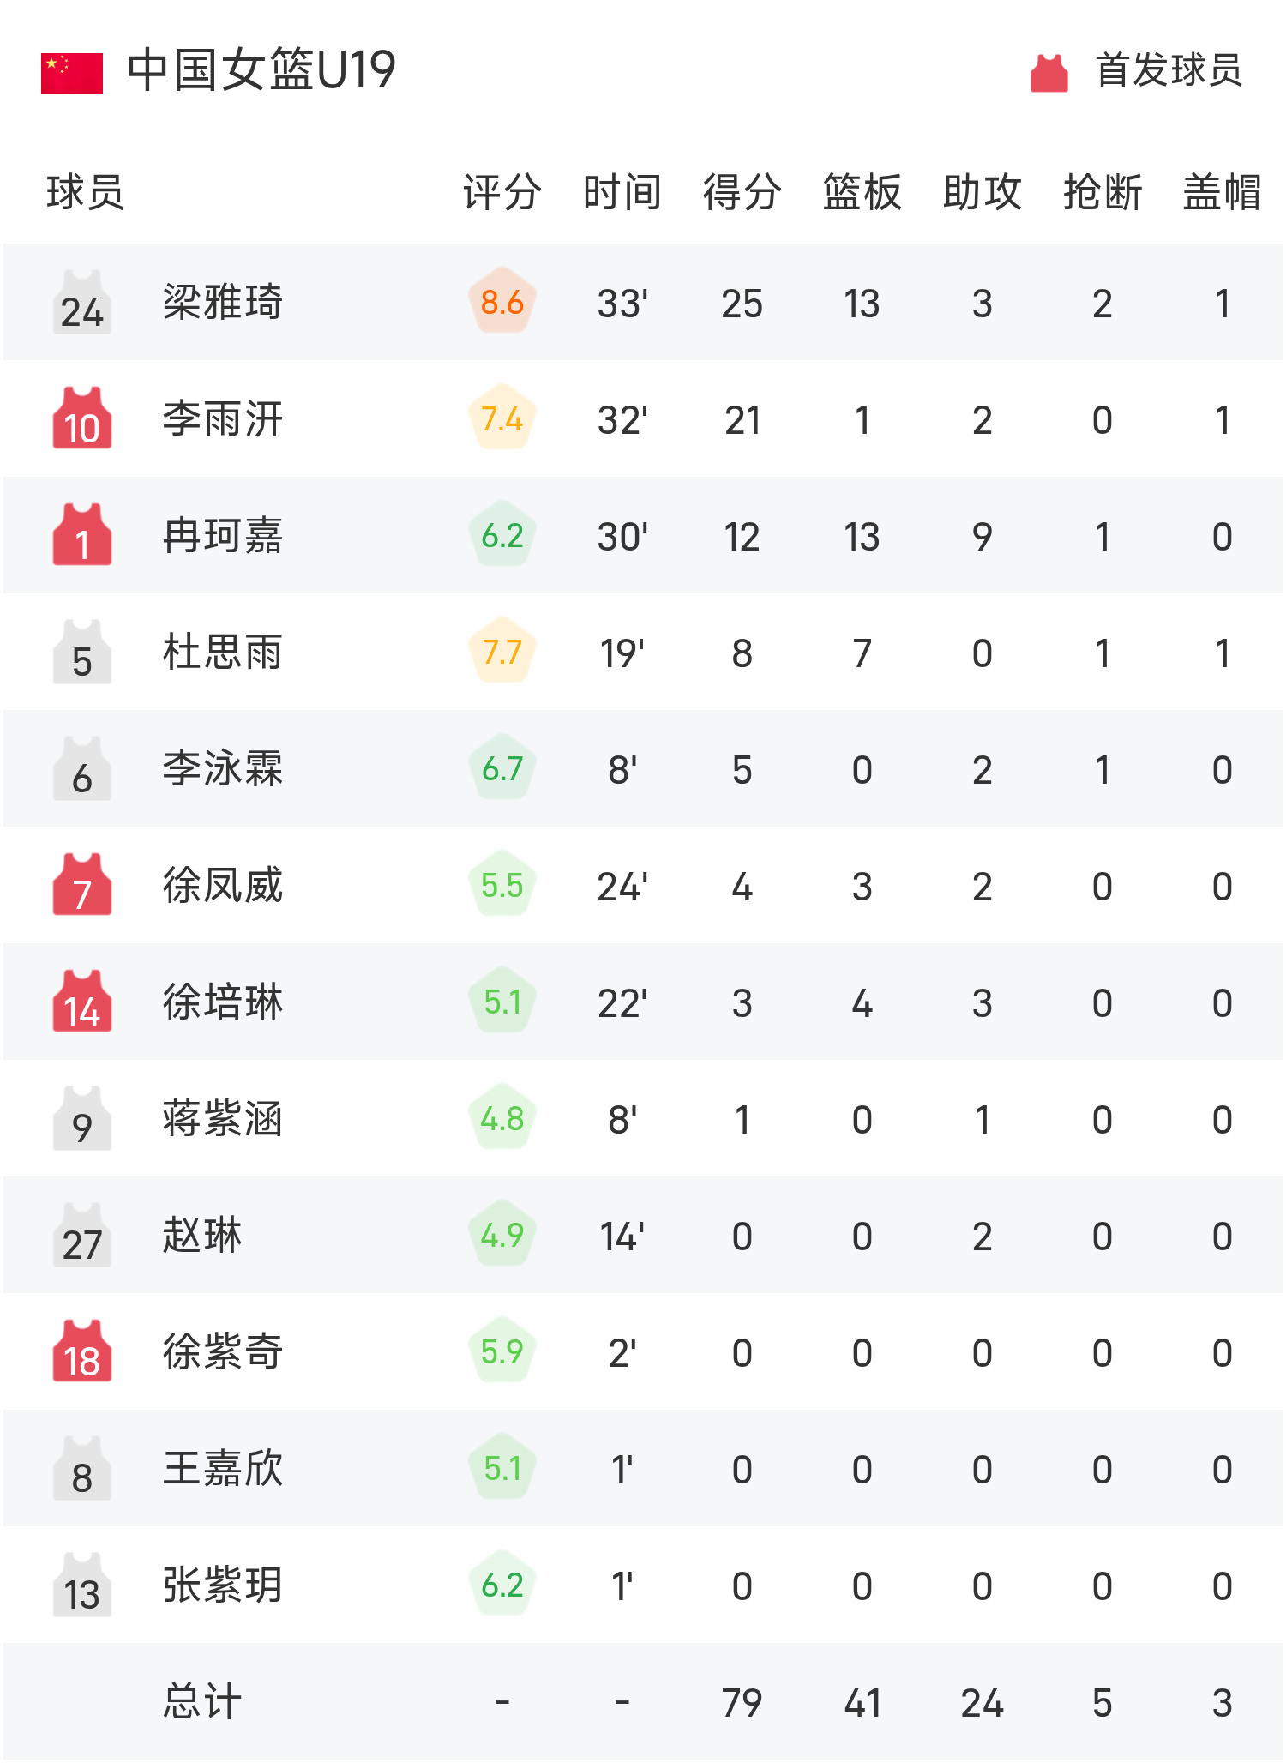Click the red starter jersey legend icon
1286x1763 pixels.
pos(1049,72)
